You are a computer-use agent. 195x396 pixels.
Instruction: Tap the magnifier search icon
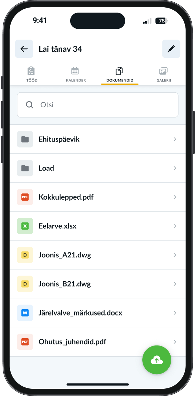[x=30, y=105]
